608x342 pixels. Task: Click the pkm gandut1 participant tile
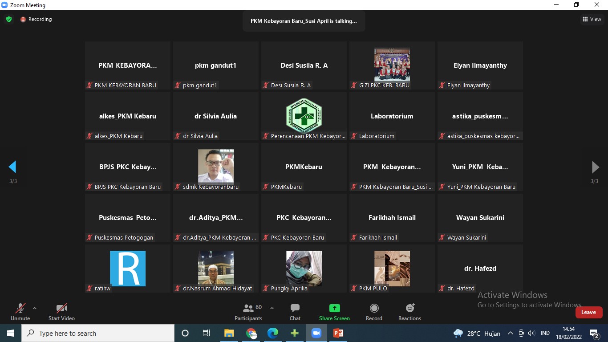(x=216, y=65)
